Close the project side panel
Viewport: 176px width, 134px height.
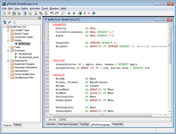(39, 18)
